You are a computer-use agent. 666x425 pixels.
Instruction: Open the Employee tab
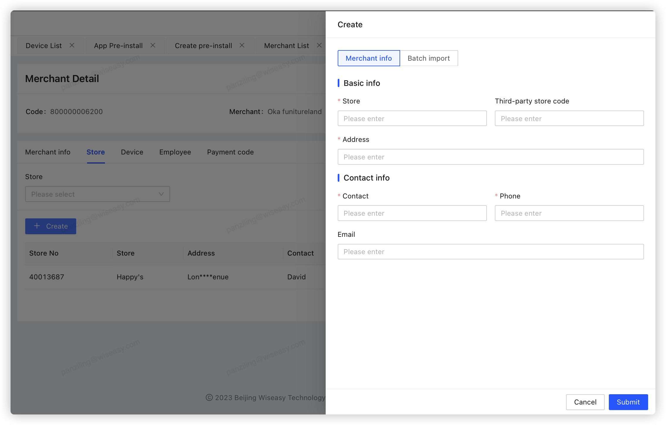click(x=175, y=152)
